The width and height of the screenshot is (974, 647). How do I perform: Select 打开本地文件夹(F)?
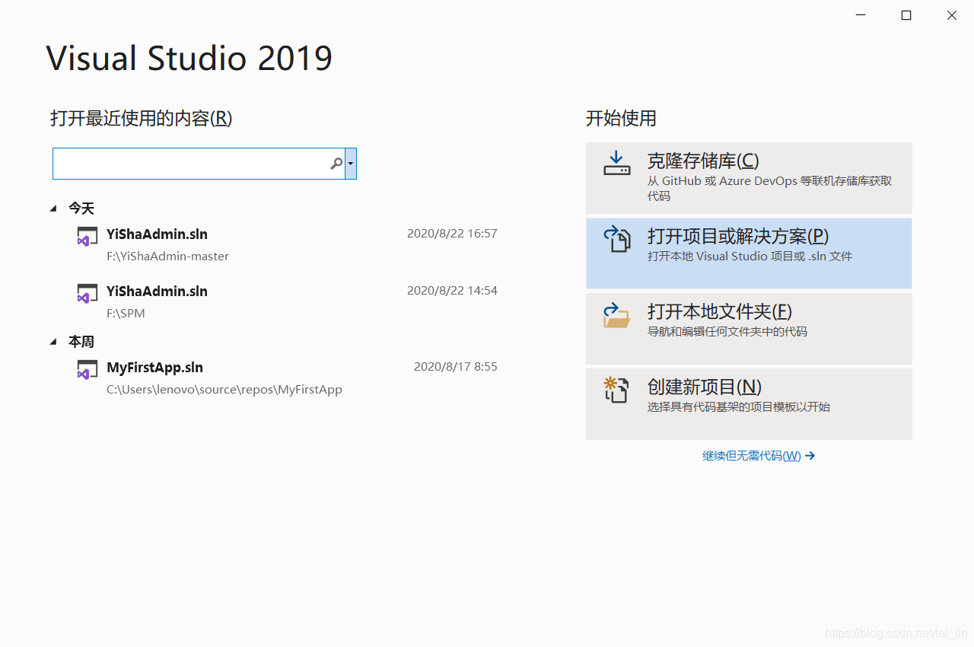pos(749,329)
